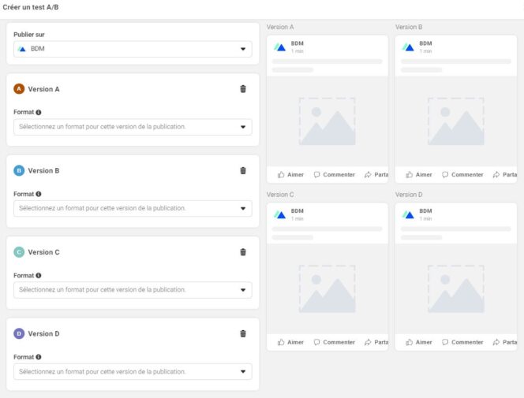
Task: Click Commenter in the Version B preview
Action: (462, 174)
